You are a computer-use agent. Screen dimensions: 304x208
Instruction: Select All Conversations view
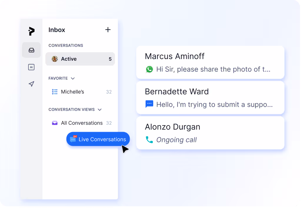[x=80, y=123]
